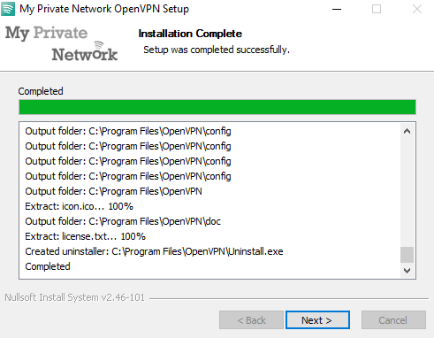The image size is (434, 338).
Task: Click 'Setup was completed successfully.' text
Action: point(217,50)
